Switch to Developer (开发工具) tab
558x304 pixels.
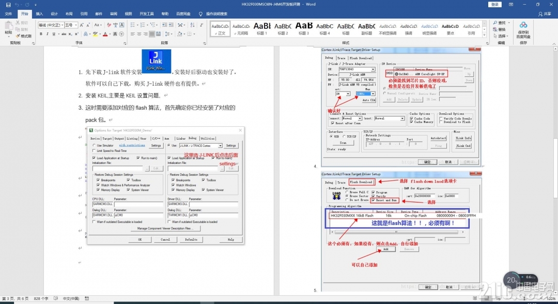(147, 14)
